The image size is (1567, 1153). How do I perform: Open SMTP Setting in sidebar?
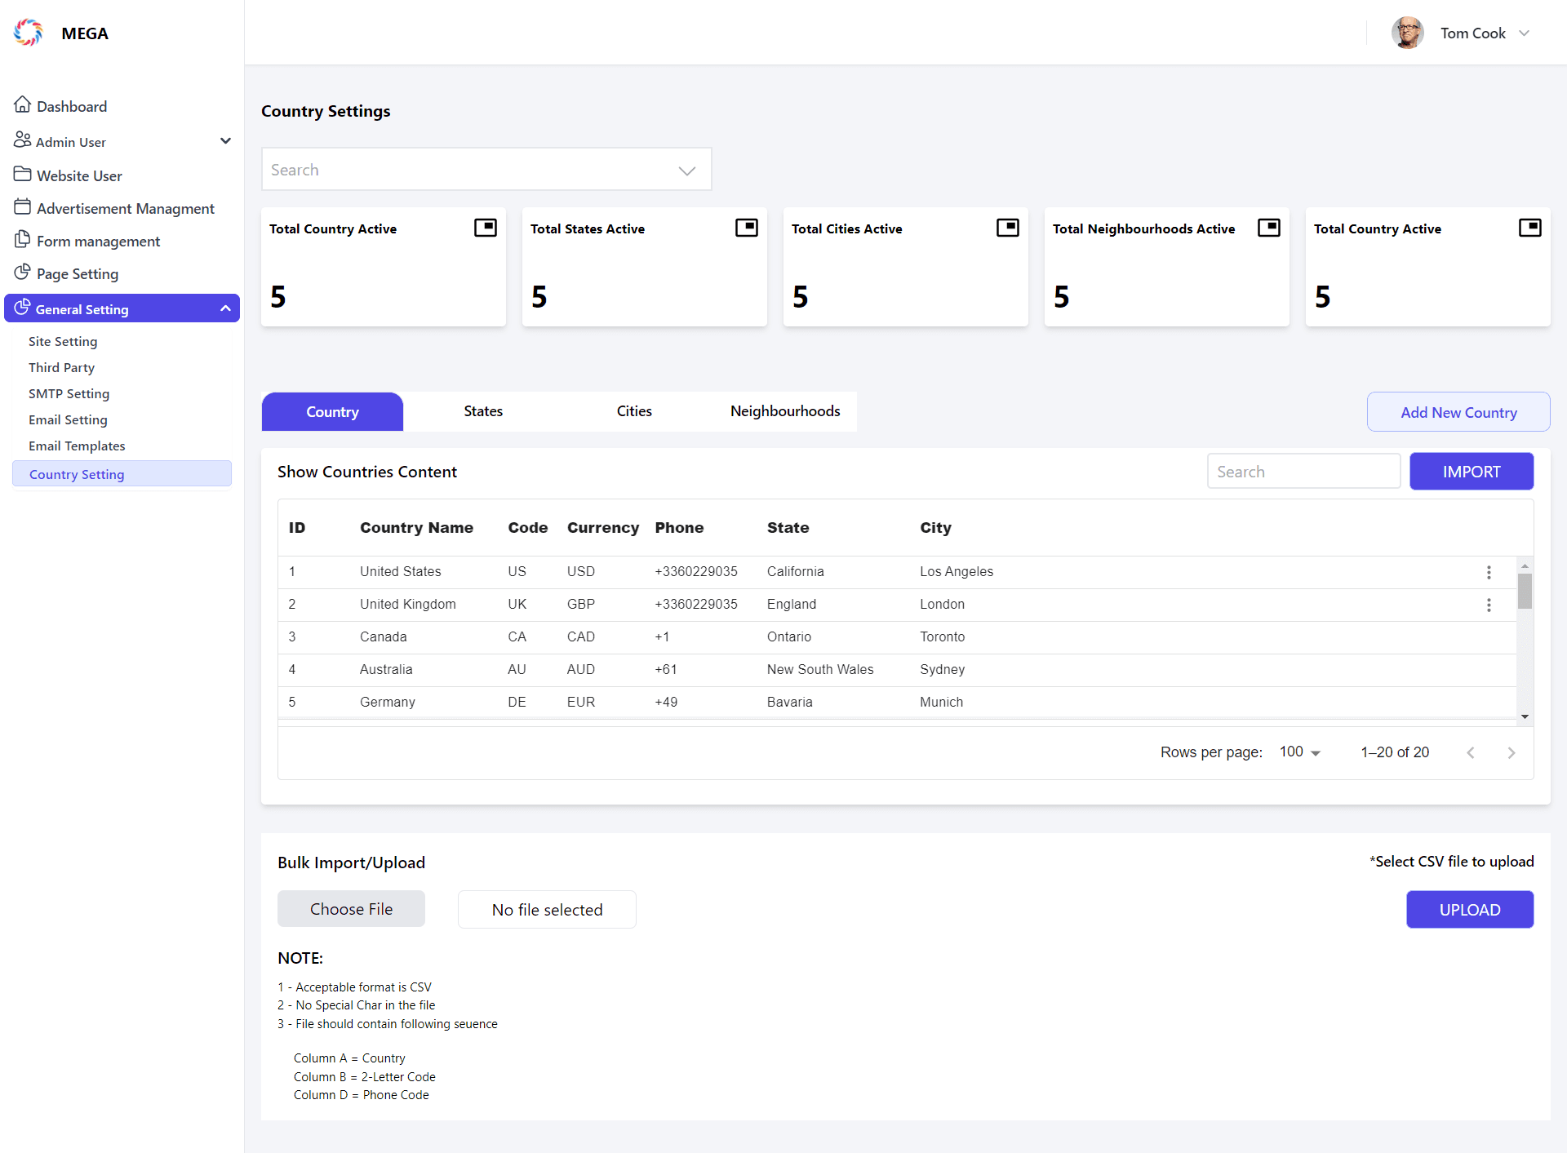tap(69, 393)
